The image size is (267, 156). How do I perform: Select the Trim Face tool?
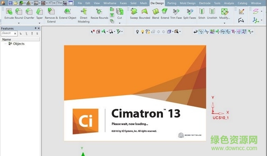click(176, 14)
